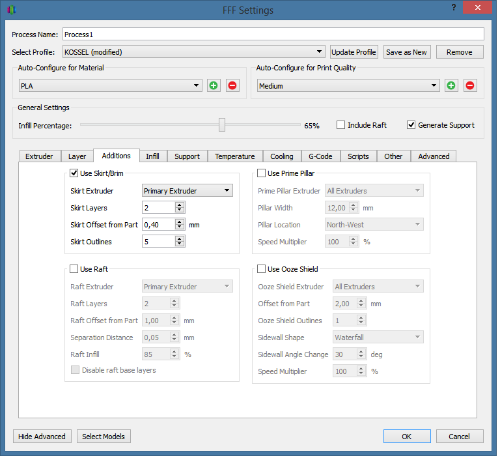Image resolution: width=500 pixels, height=460 pixels.
Task: Click green plus icon next to Medium quality
Action: (x=451, y=85)
